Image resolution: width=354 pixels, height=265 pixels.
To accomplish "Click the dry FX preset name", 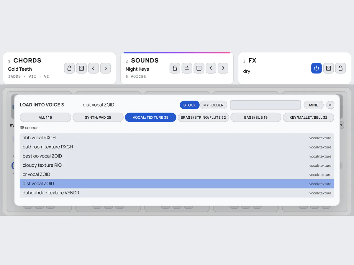I will click(247, 71).
